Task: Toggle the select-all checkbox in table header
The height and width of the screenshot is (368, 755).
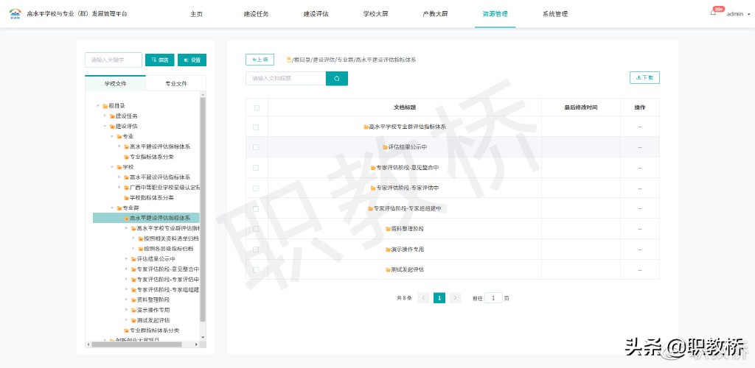Action: click(x=257, y=107)
